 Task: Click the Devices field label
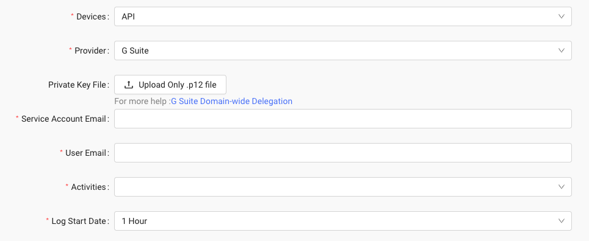tap(92, 16)
